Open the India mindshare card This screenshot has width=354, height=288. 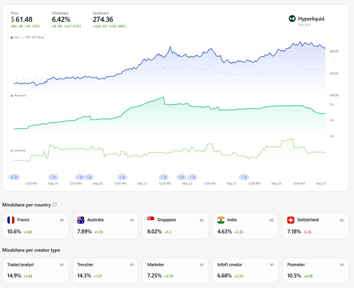(x=245, y=226)
